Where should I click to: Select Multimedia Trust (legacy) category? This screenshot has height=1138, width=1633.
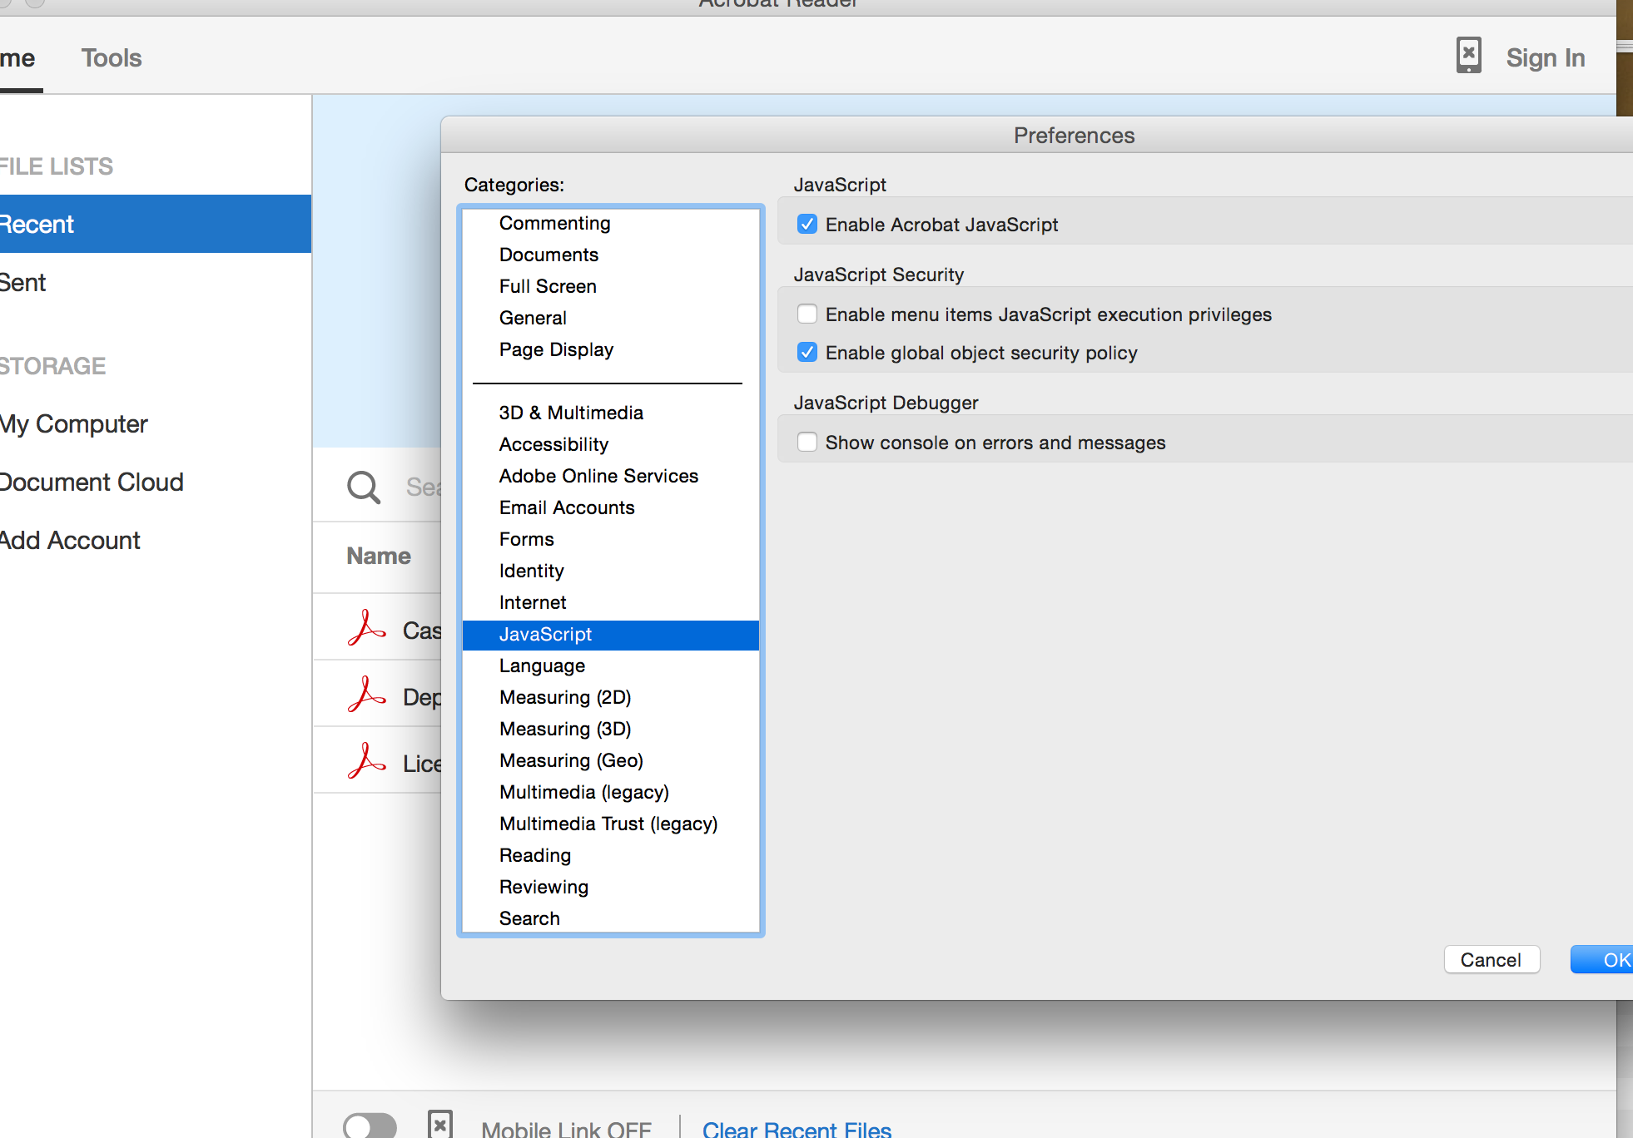click(x=611, y=824)
